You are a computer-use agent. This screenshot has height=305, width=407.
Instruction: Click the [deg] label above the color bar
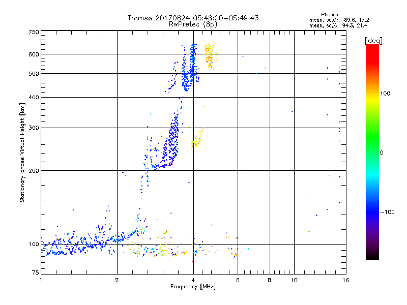pos(373,40)
